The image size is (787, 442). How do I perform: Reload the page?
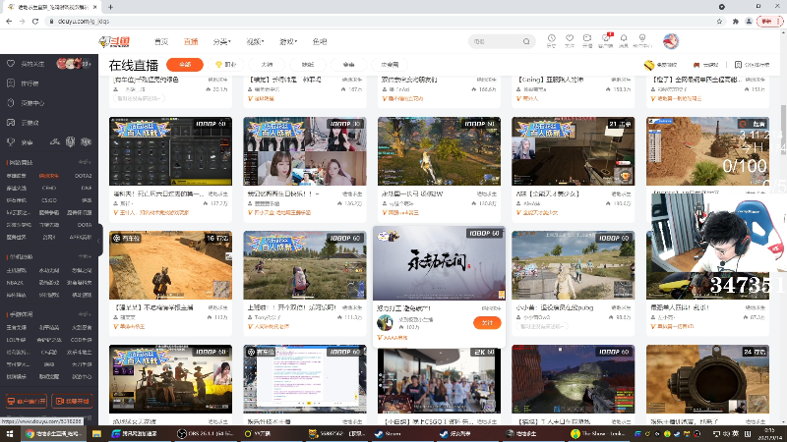[35, 21]
